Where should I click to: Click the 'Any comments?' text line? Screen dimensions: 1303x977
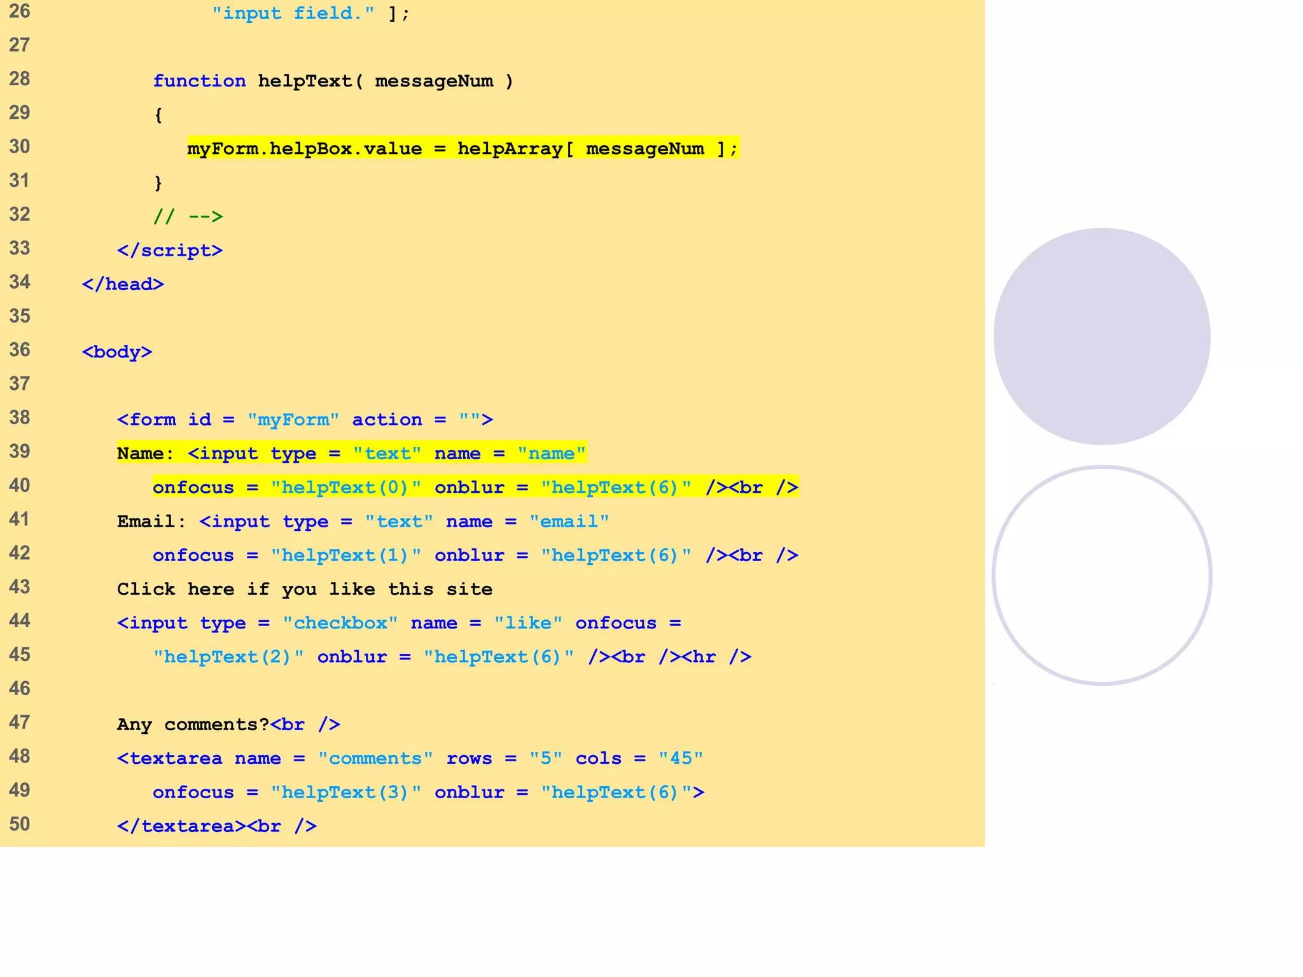[228, 724]
